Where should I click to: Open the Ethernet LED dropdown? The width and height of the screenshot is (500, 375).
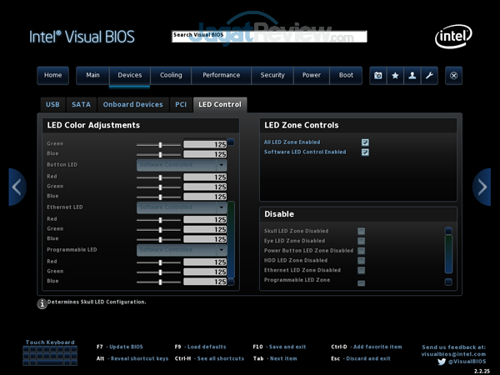point(182,207)
